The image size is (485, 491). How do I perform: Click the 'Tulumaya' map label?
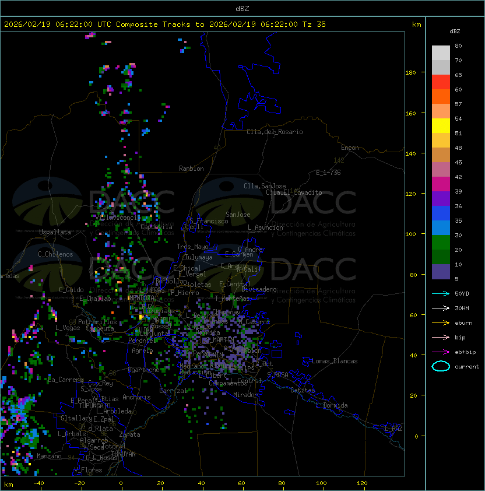pos(199,257)
